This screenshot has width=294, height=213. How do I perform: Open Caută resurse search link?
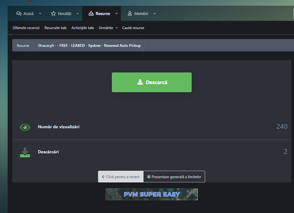[x=133, y=28]
